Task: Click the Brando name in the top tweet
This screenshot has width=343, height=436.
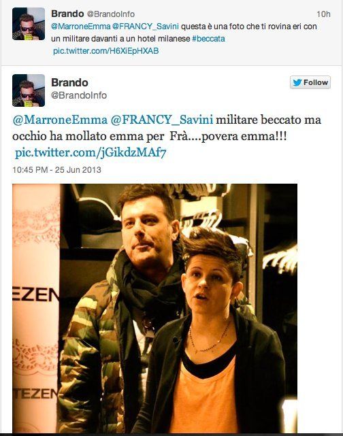Action: click(67, 14)
